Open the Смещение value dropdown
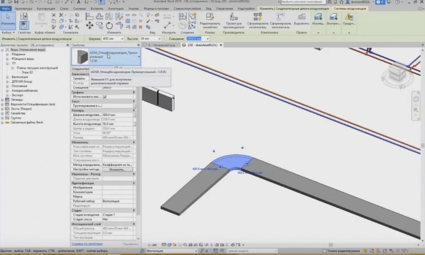The height and width of the screenshot is (255, 425). tap(207, 39)
